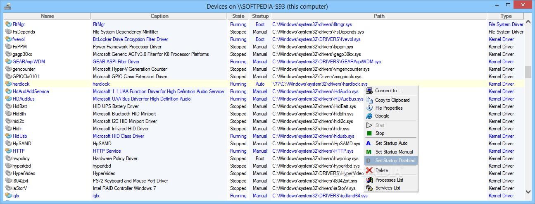Click the Connect to computer icon in menu

[x=369, y=91]
